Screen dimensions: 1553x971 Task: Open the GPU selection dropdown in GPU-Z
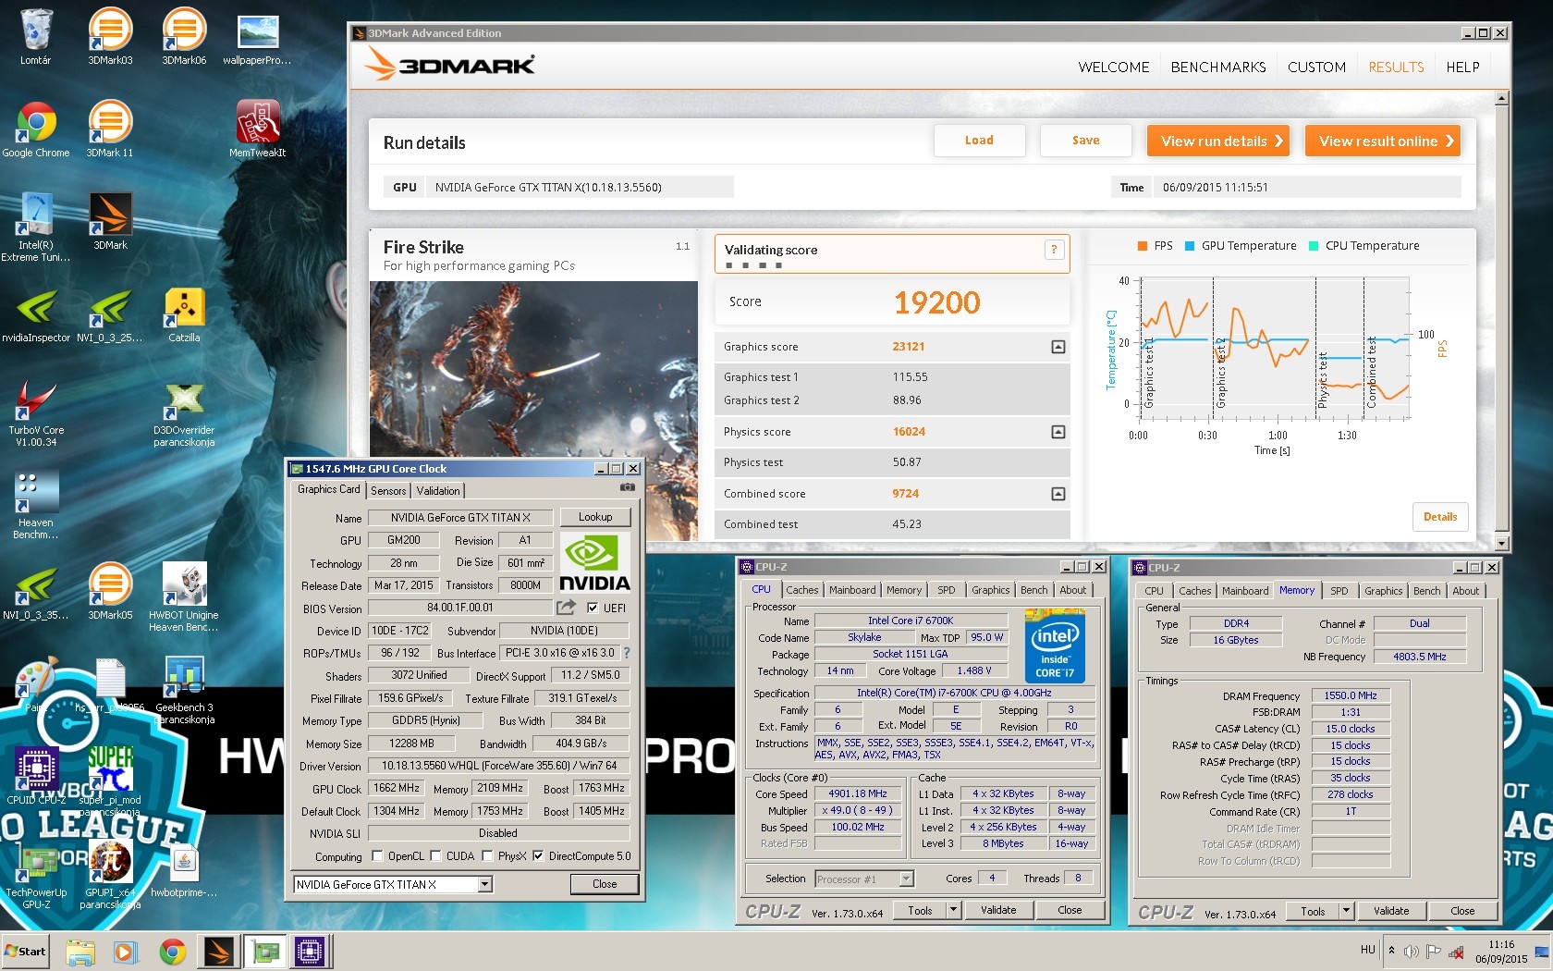[485, 885]
